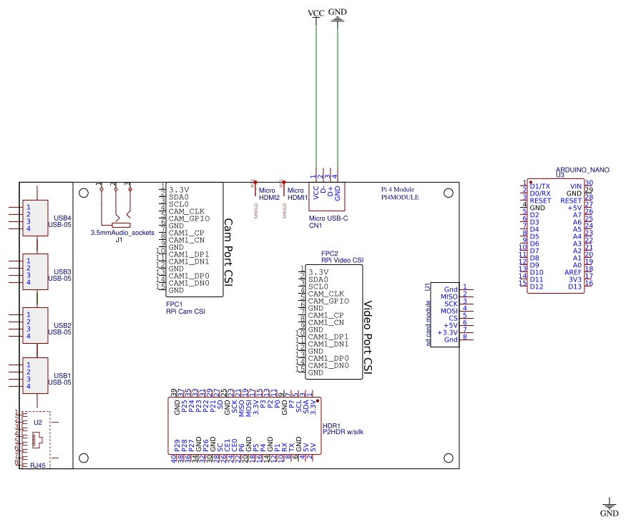Click the "CS" pin on sd card module
The image size is (626, 525).
click(x=453, y=318)
